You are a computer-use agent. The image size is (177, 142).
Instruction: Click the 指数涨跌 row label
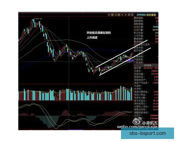[139, 21]
